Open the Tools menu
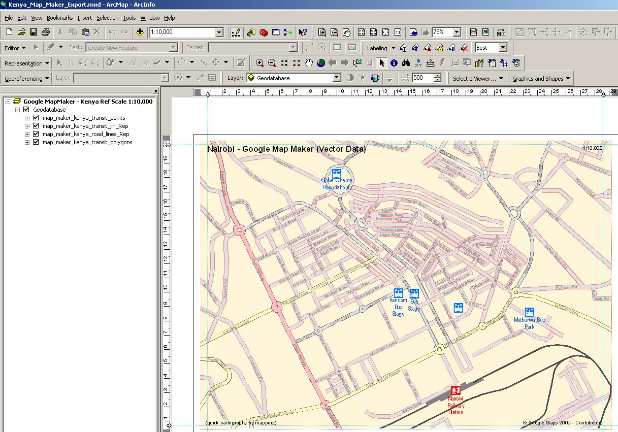Image resolution: width=618 pixels, height=432 pixels. pos(129,18)
